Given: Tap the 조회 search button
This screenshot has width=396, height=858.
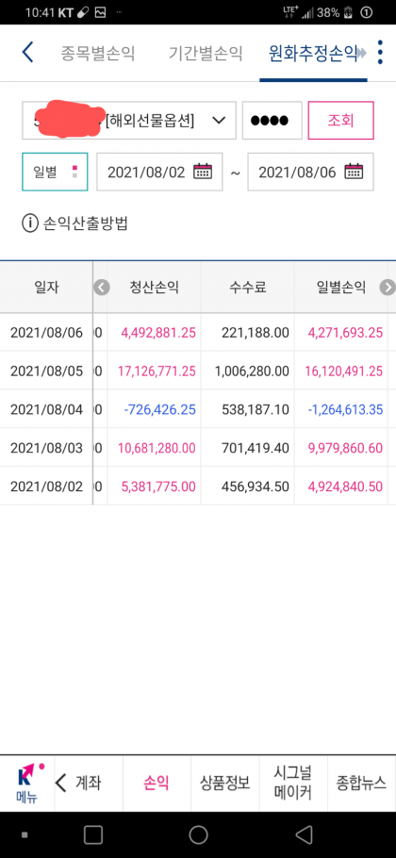Looking at the screenshot, I should tap(341, 121).
